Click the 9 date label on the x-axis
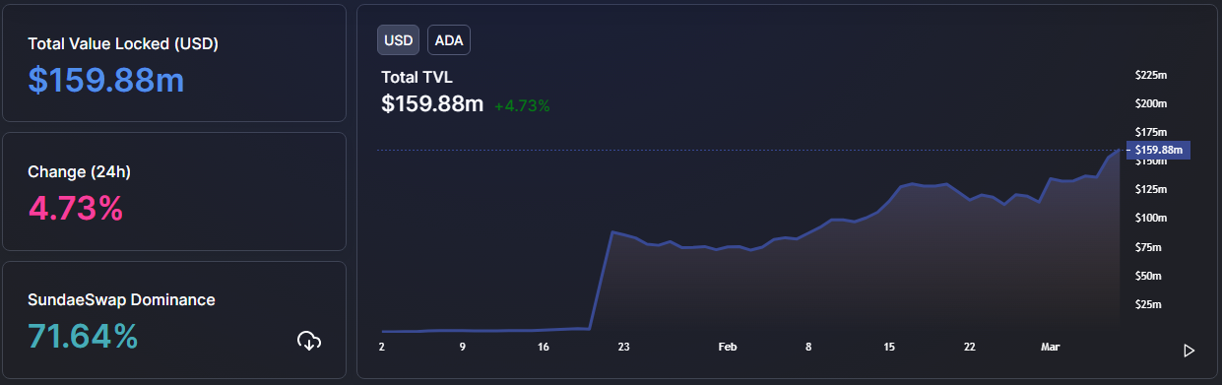Image resolution: width=1222 pixels, height=385 pixels. pos(462,347)
